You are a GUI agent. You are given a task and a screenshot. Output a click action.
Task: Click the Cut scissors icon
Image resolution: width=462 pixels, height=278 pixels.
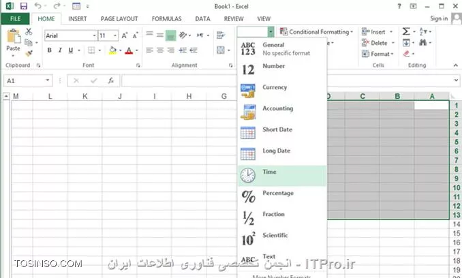(x=29, y=31)
